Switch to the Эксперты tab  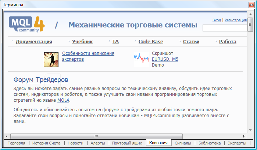pyautogui.click(x=237, y=143)
